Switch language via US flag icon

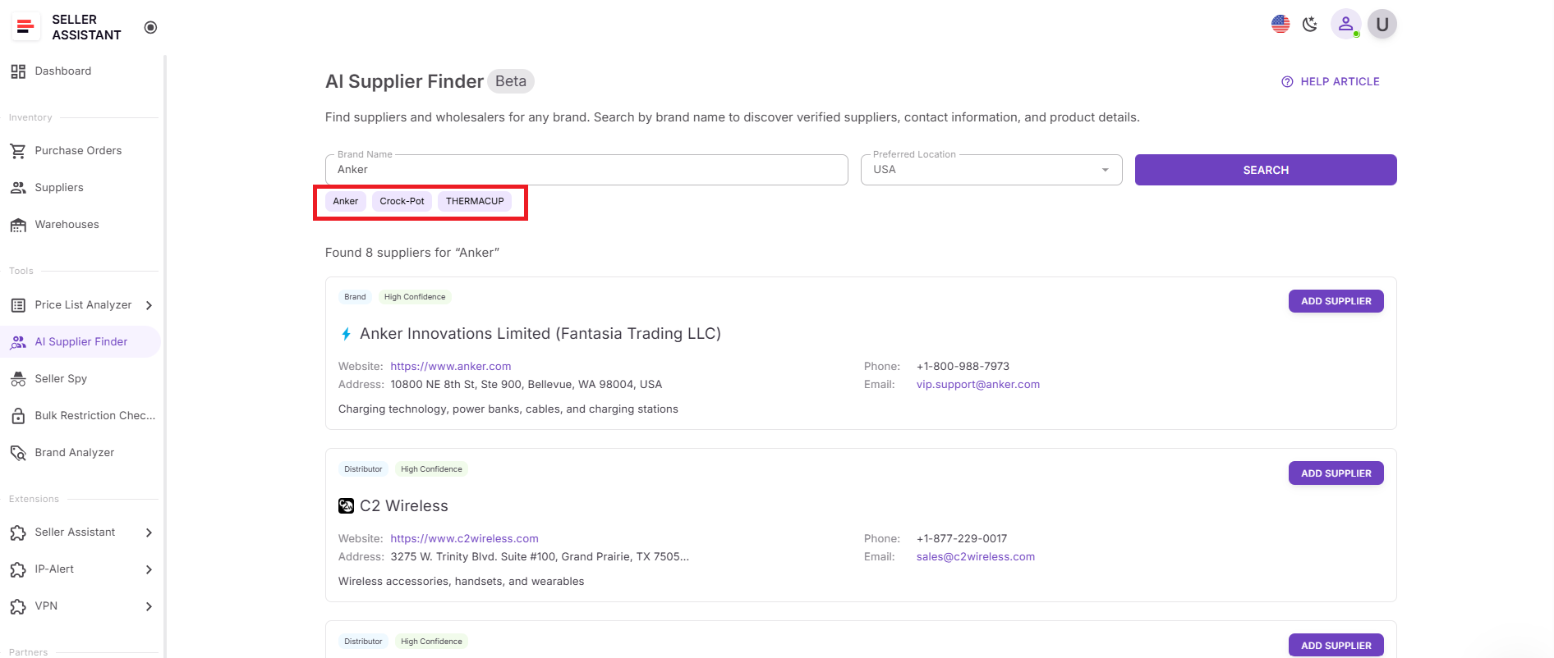click(x=1280, y=24)
